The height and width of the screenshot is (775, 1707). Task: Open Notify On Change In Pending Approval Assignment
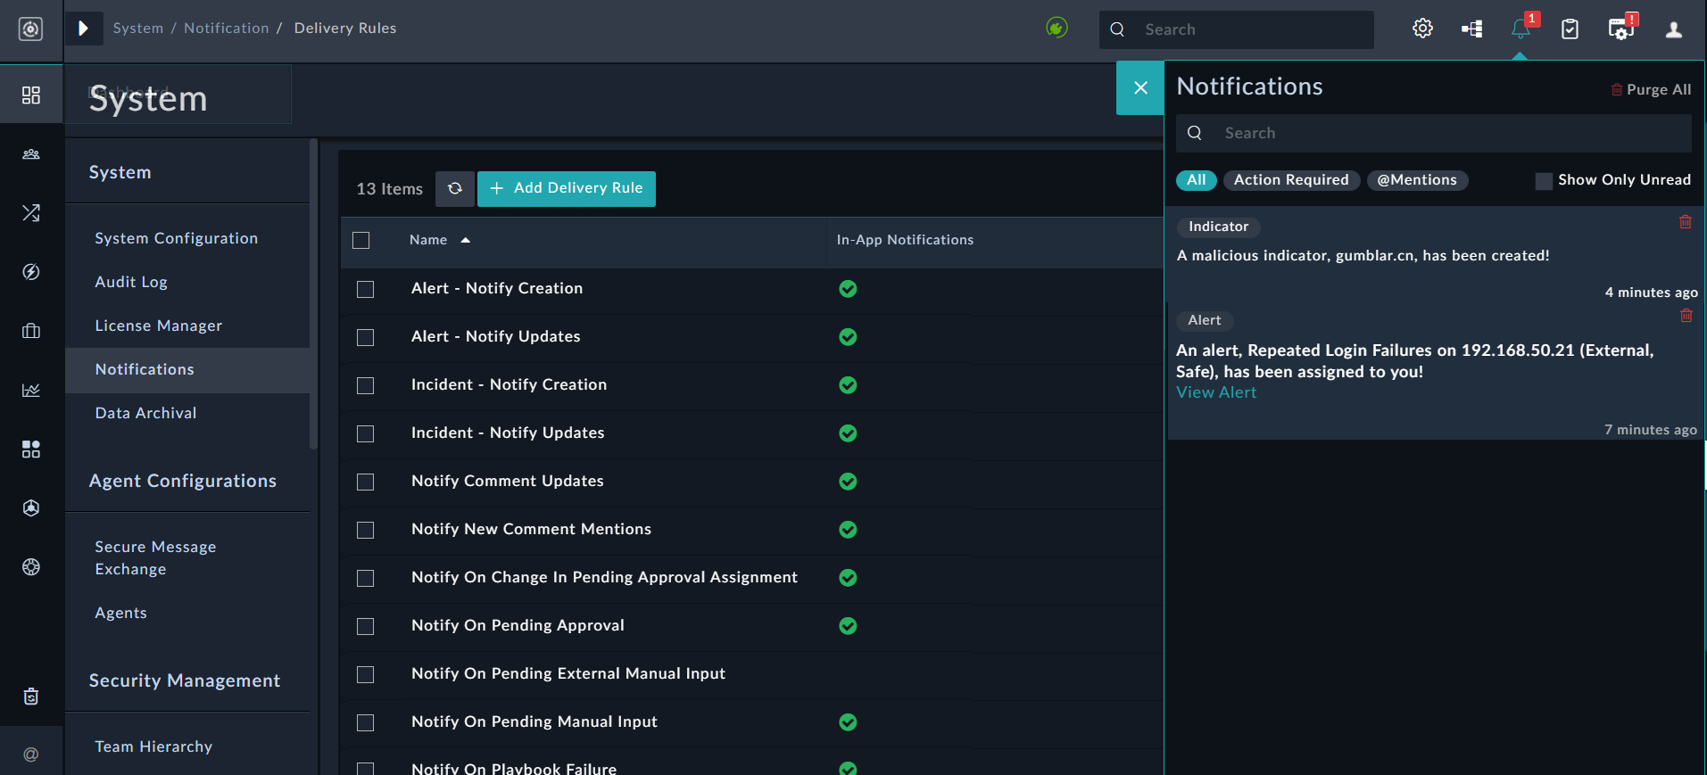604,577
